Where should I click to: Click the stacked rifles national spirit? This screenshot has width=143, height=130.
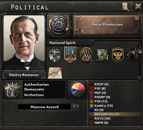(x=86, y=55)
